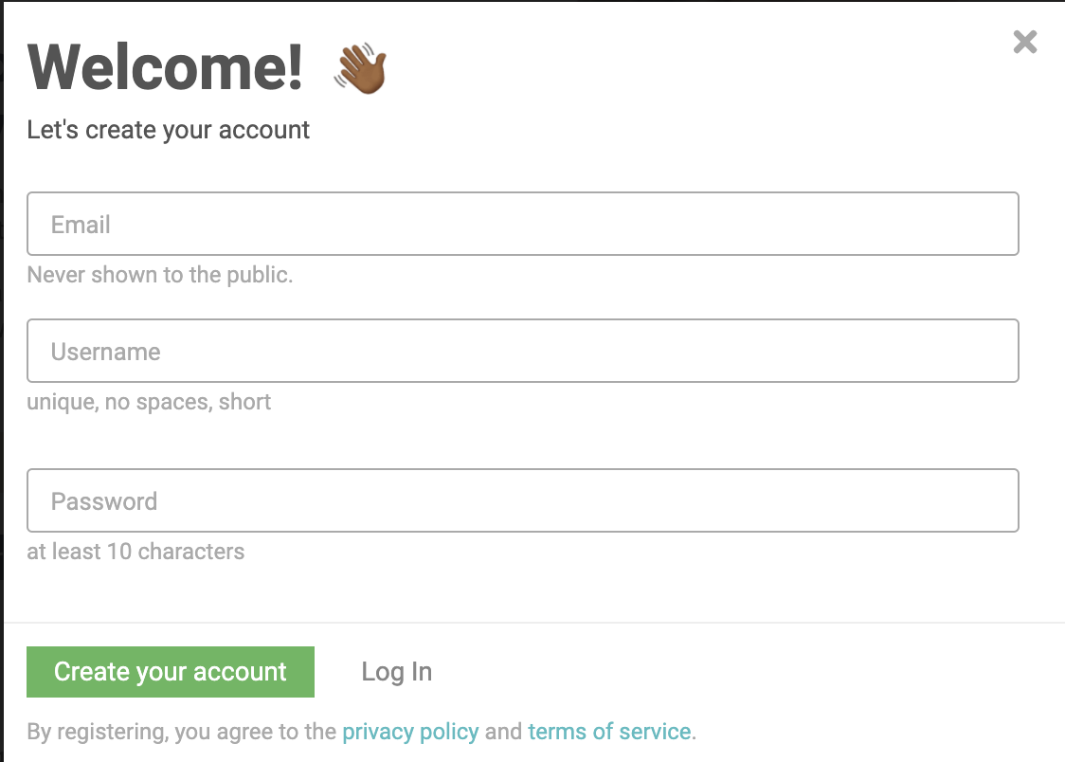Click the Never shown to the public hint

tap(159, 275)
